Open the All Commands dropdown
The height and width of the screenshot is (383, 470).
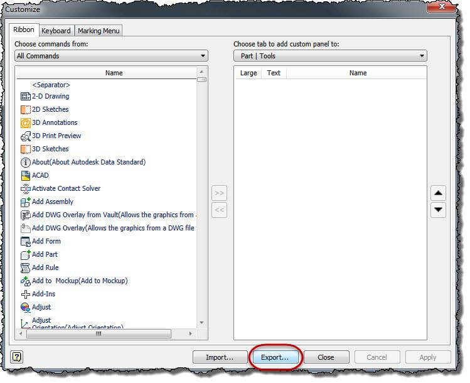tap(111, 56)
